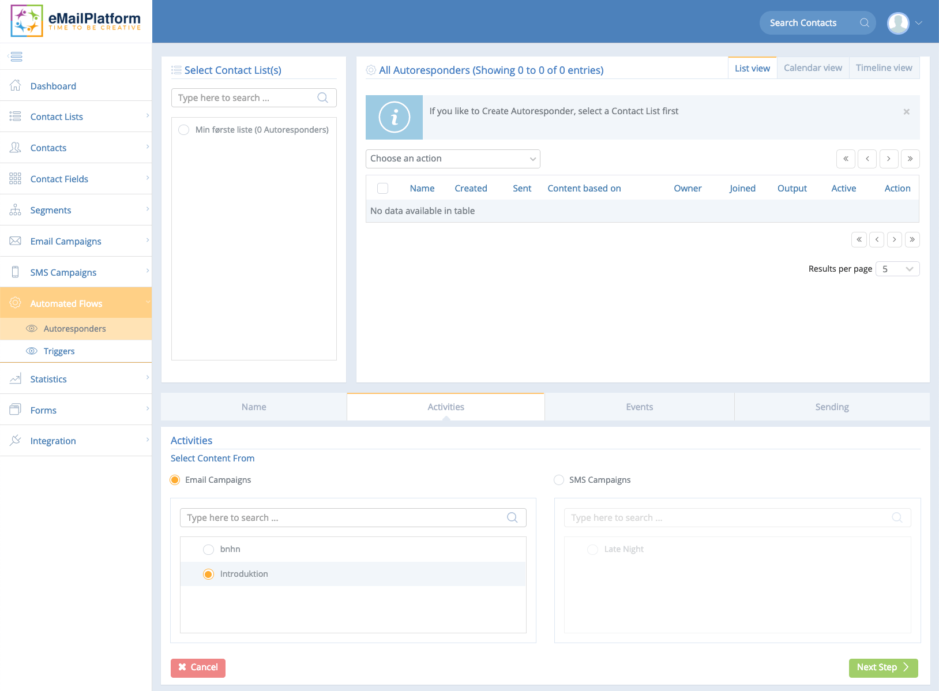Image resolution: width=939 pixels, height=691 pixels.
Task: Open the Choose an action dropdown
Action: [452, 159]
